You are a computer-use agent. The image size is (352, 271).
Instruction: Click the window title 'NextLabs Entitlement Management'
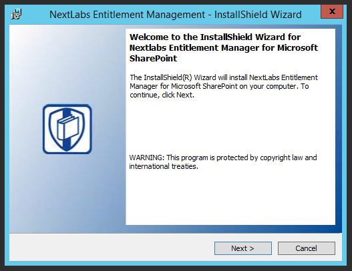click(127, 15)
